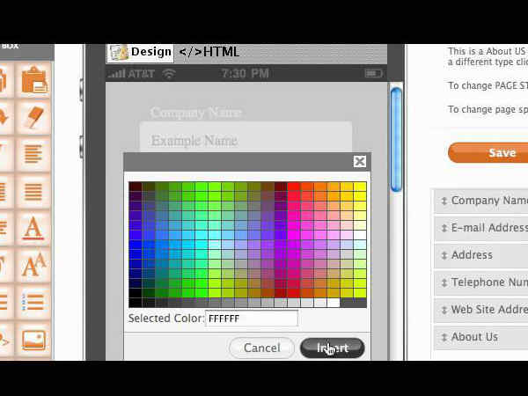Screen dimensions: 528x396
Task: Click the font size AA icon
Action: 33,265
